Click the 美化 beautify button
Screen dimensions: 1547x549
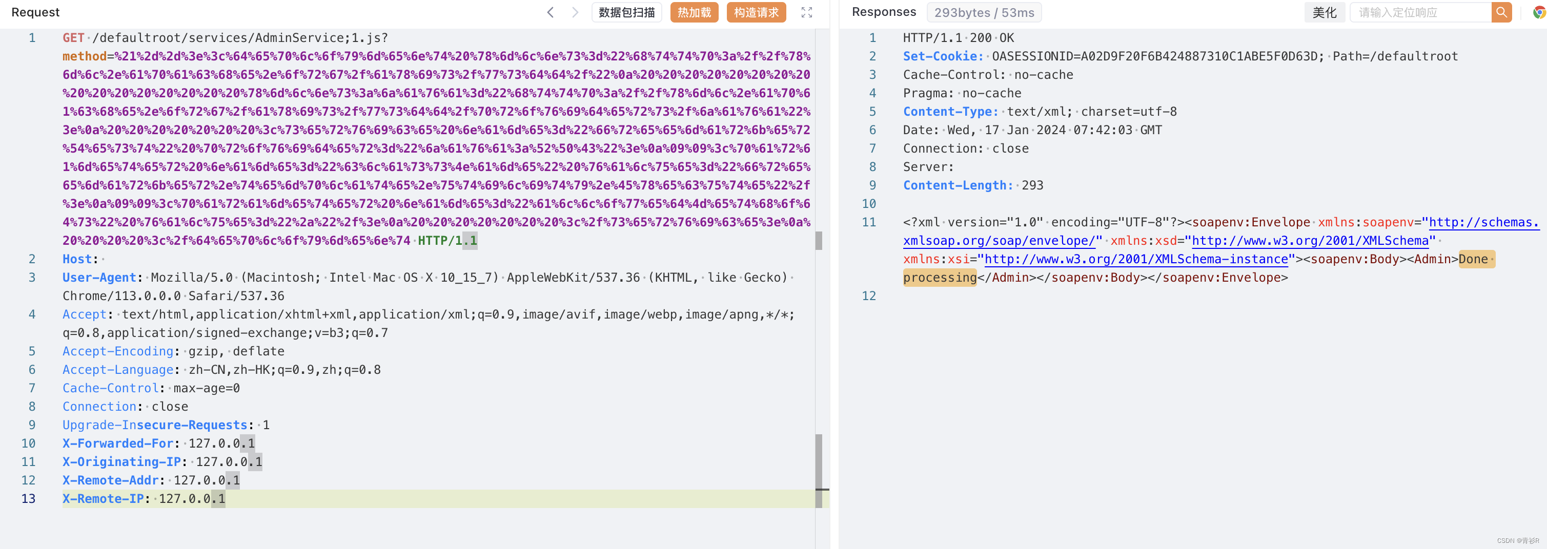(x=1324, y=12)
